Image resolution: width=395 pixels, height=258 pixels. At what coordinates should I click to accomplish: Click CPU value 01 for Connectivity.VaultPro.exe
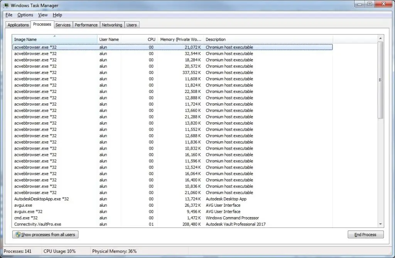point(151,224)
